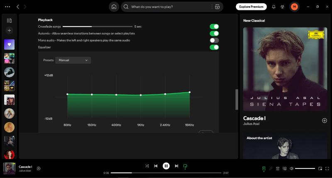
Task: Click Explore Premium button
Action: click(x=251, y=7)
